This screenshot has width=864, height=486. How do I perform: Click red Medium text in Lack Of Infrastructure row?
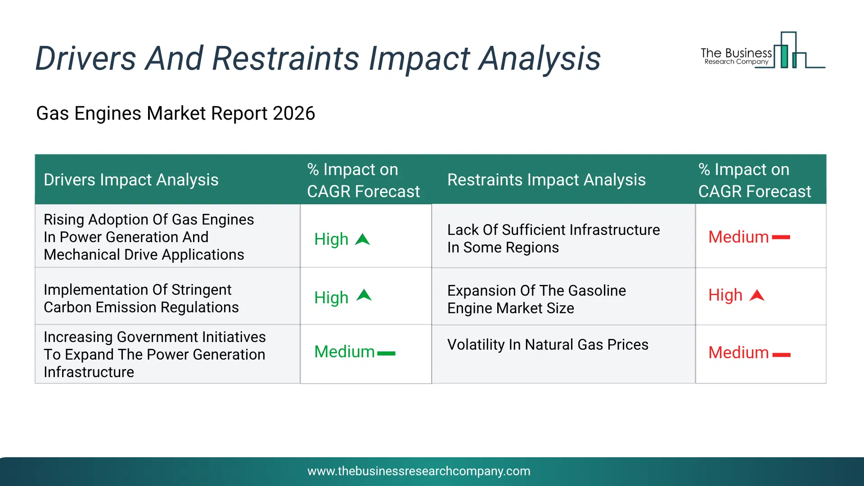pos(738,237)
